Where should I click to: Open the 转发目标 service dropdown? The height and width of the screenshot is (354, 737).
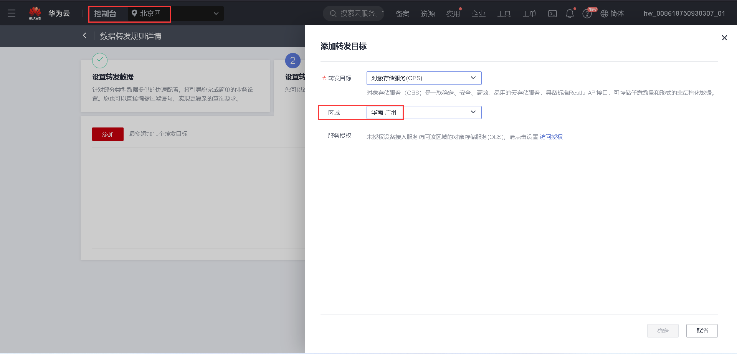(x=473, y=78)
